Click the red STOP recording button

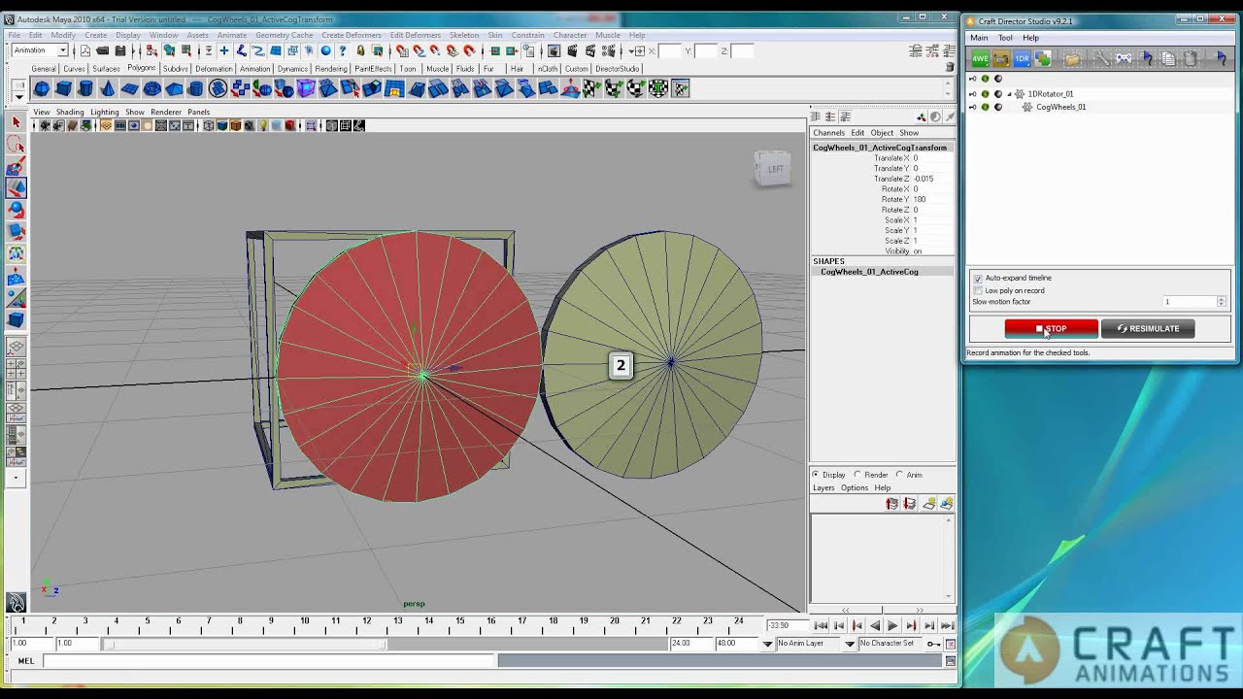pos(1051,328)
